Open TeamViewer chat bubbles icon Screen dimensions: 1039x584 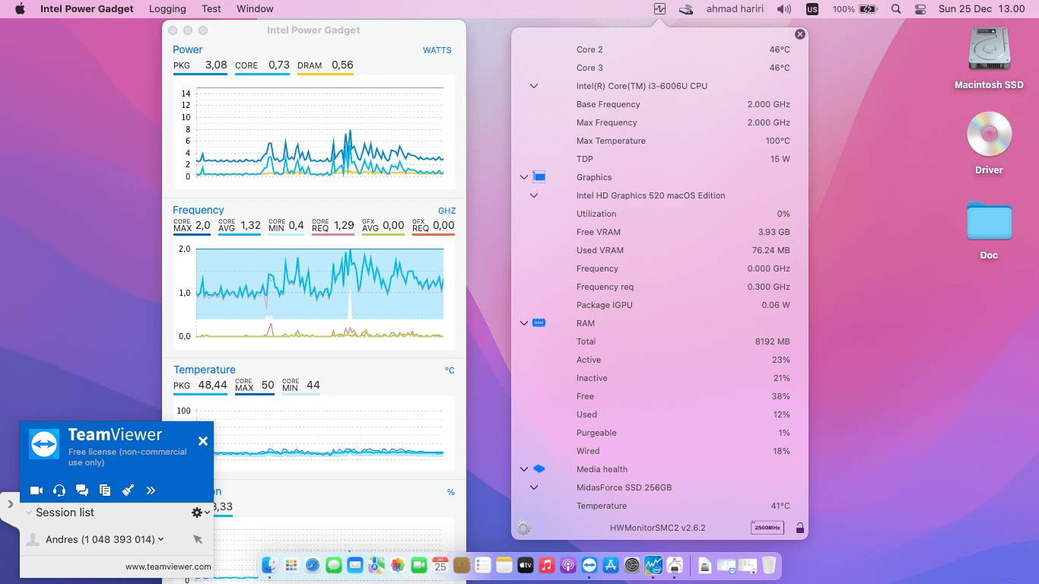click(82, 490)
